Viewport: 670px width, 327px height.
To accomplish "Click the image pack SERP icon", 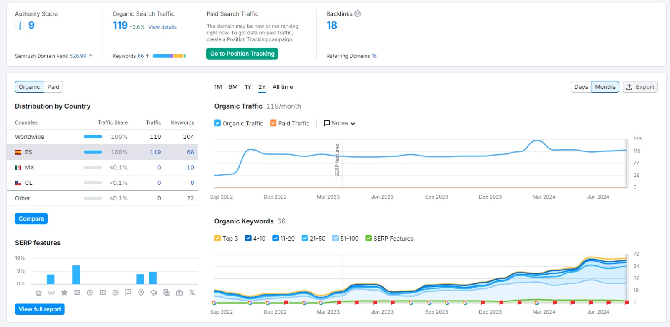I will coord(77,293).
